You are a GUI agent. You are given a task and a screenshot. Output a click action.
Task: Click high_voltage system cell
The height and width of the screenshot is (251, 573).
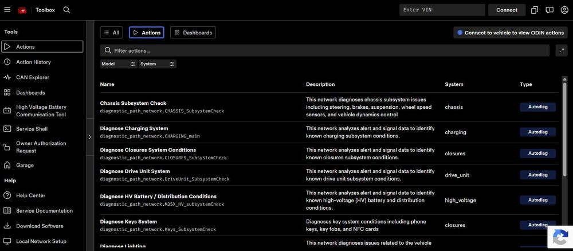pyautogui.click(x=461, y=200)
